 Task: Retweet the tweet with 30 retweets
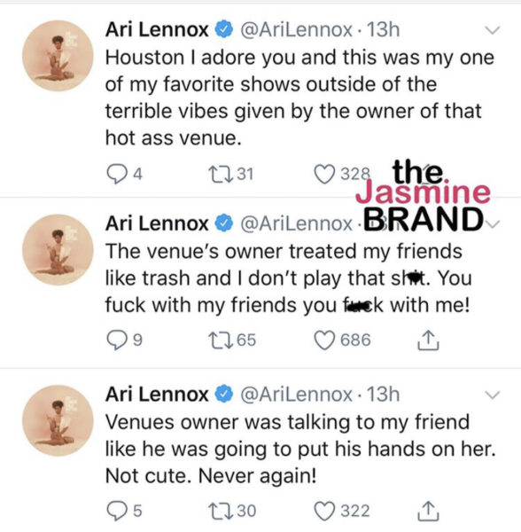pos(220,511)
